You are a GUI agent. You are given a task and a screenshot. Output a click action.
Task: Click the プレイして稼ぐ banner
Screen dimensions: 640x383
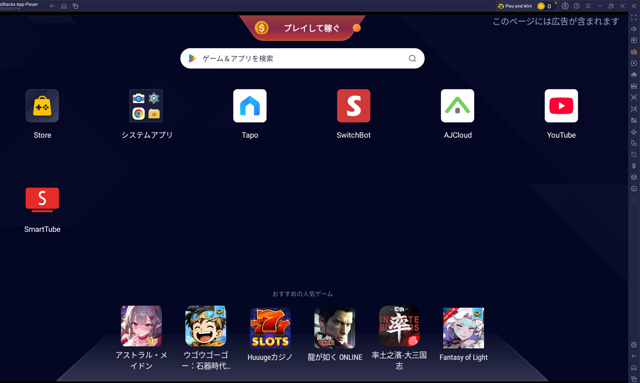coord(303,28)
